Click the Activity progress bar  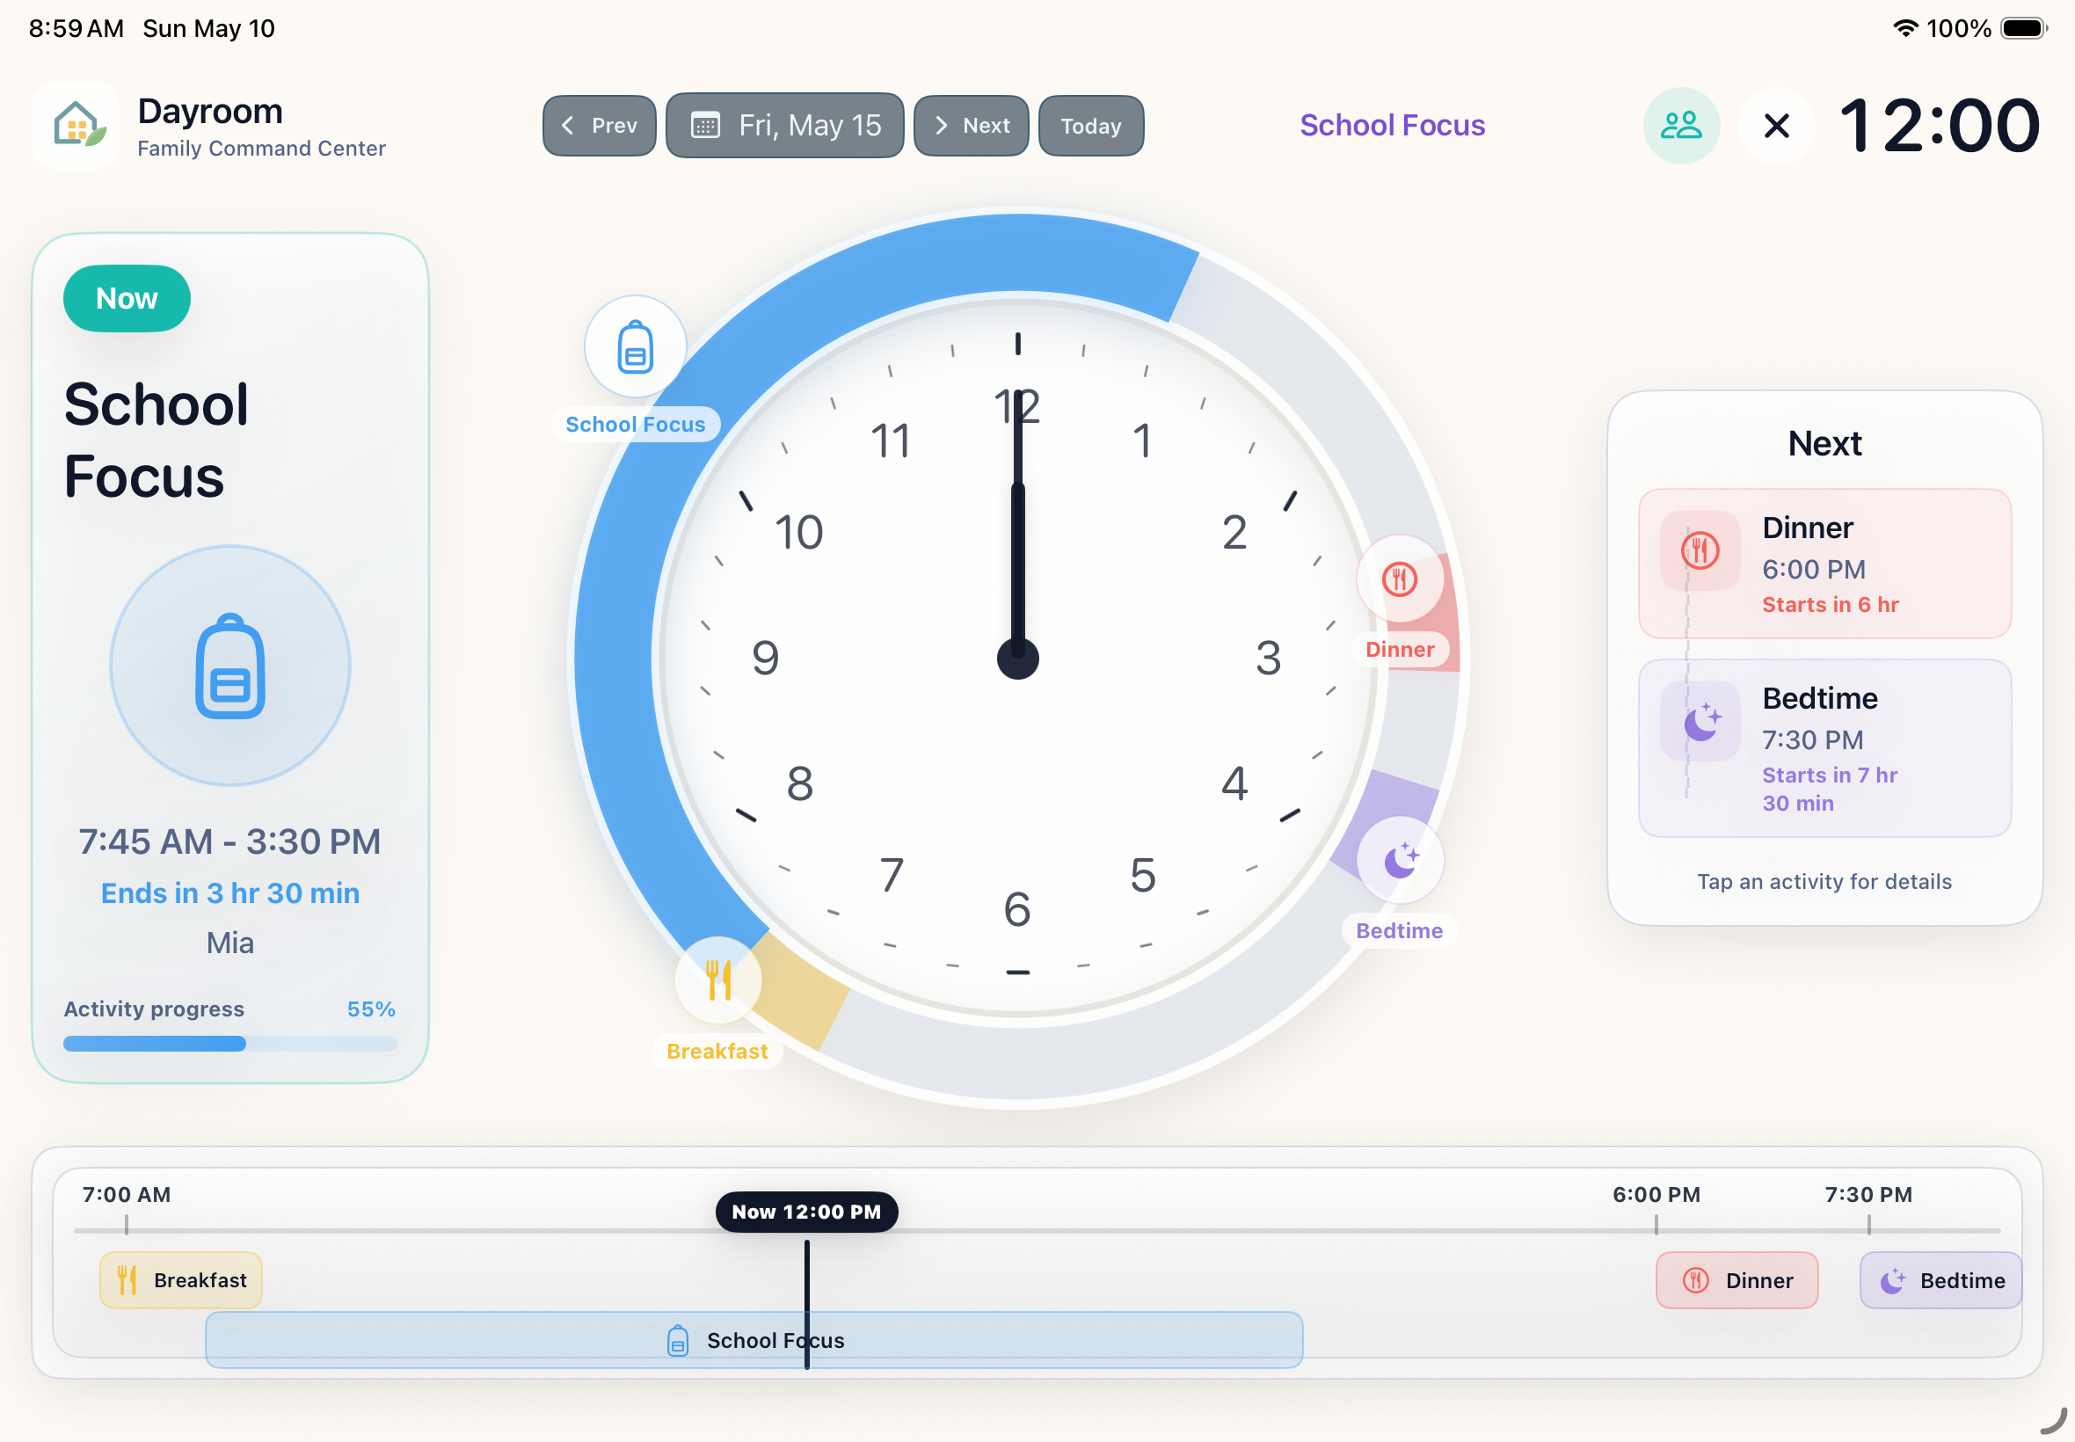coord(229,1044)
